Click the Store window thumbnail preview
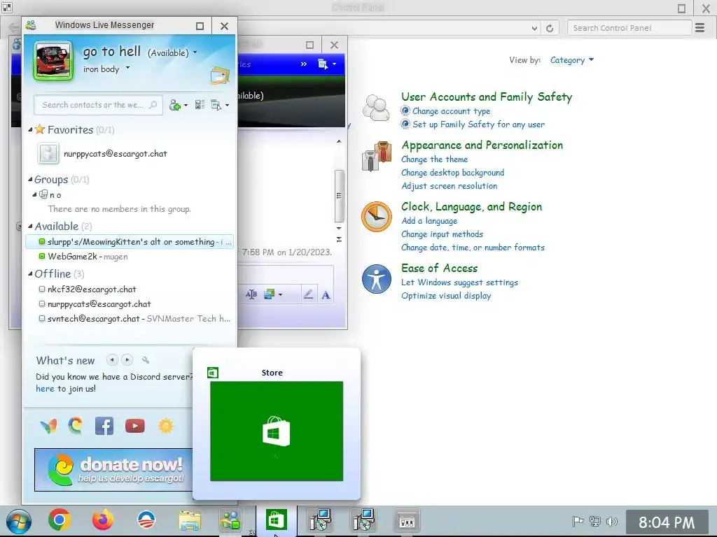The image size is (717, 537). 276,431
